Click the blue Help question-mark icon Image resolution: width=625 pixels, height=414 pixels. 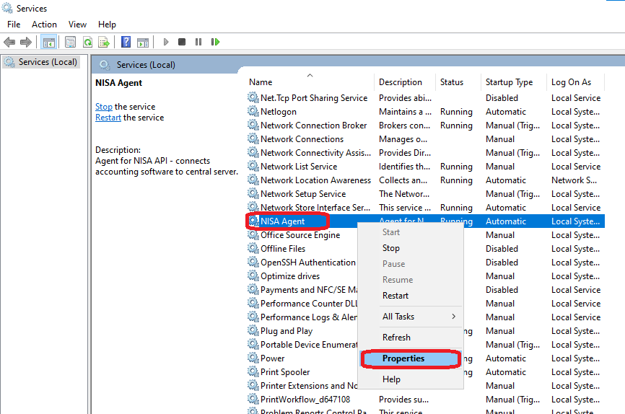pyautogui.click(x=126, y=43)
